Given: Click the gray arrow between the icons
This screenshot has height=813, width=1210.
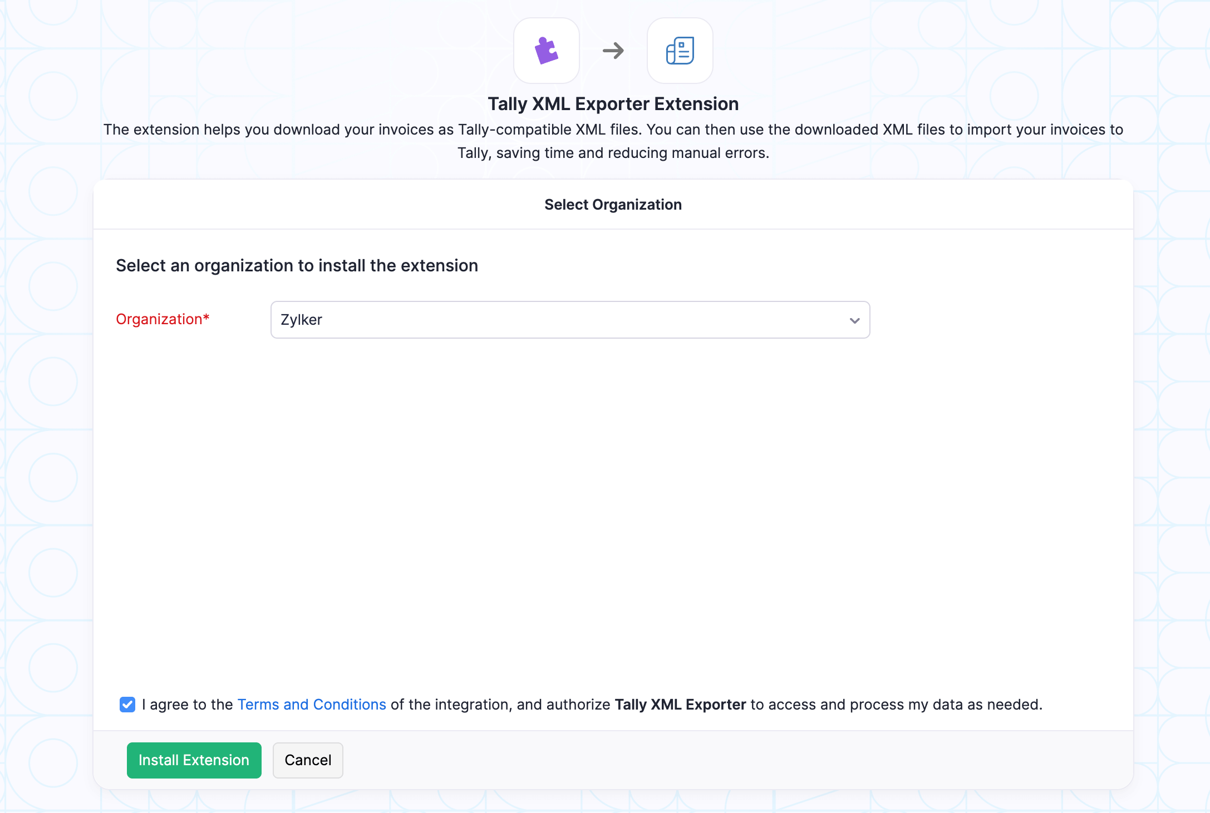Looking at the screenshot, I should coord(613,51).
